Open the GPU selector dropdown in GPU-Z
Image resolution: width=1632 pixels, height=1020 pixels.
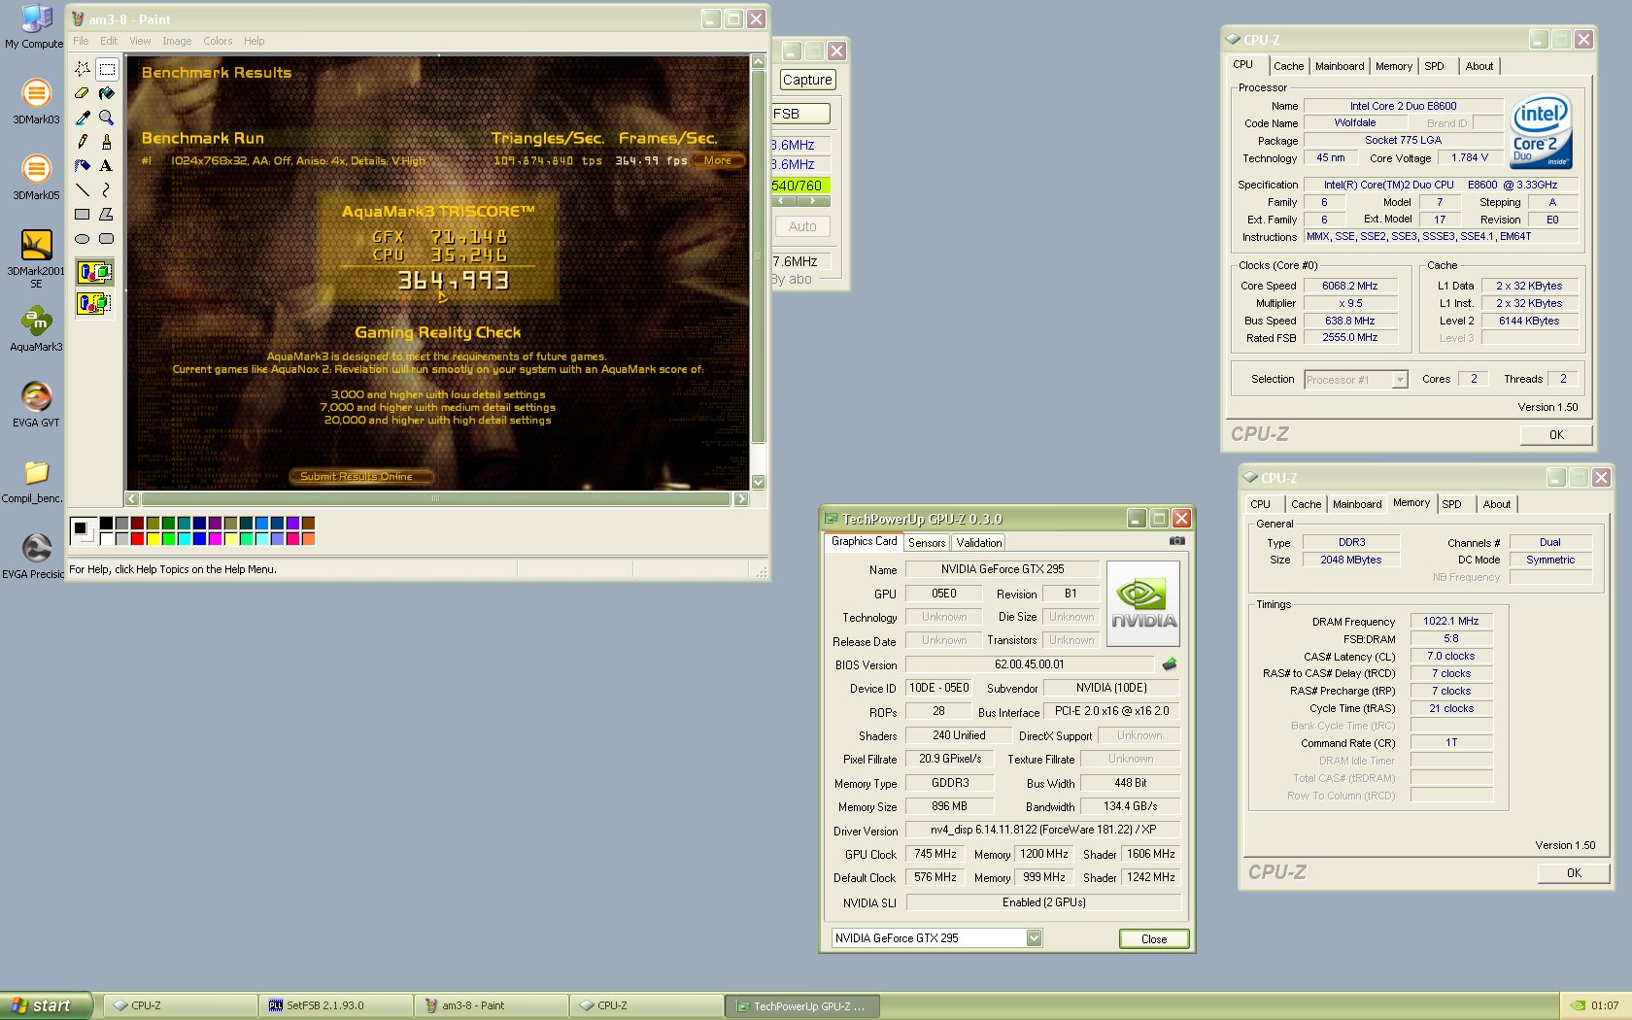1034,937
